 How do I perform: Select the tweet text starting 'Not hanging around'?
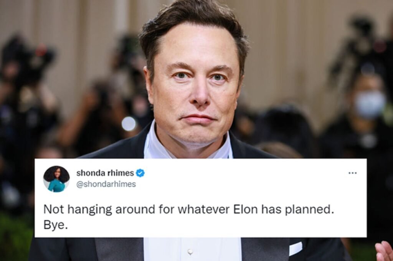[x=189, y=217]
